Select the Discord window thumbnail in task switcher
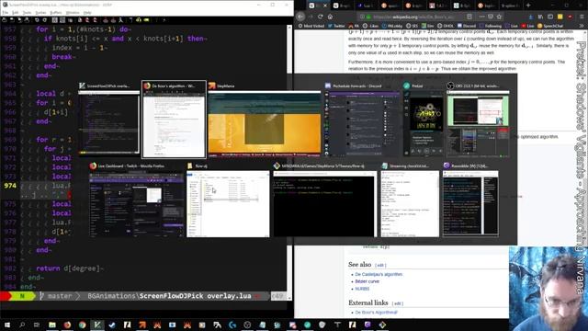 [362, 120]
